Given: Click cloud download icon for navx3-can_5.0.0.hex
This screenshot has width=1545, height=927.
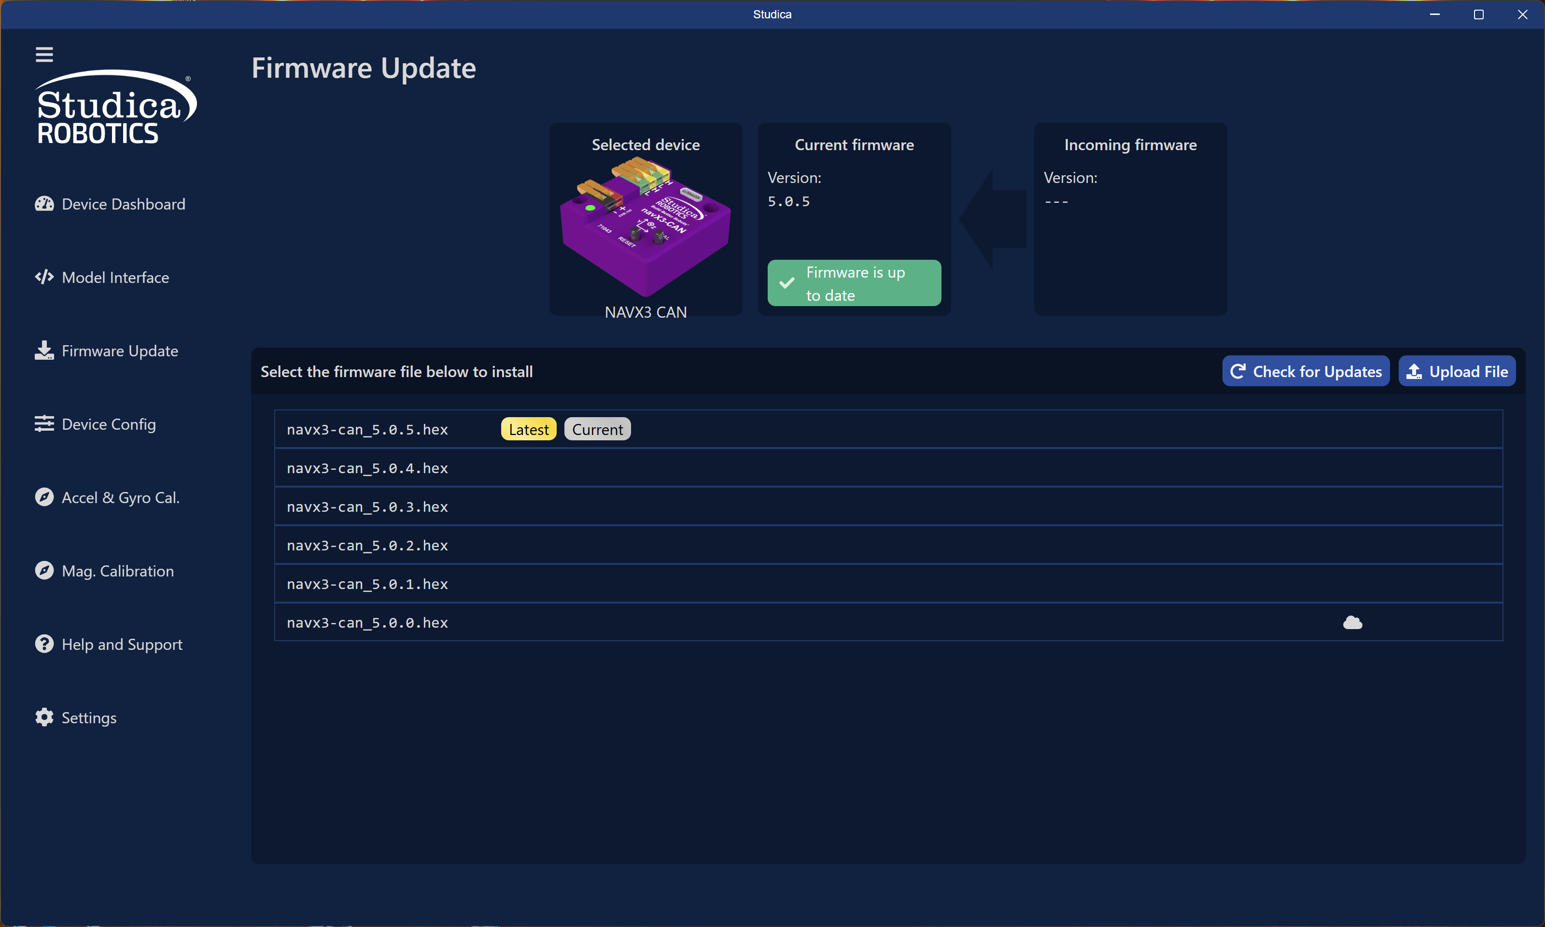Looking at the screenshot, I should [x=1352, y=622].
